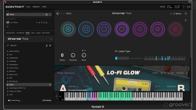The width and height of the screenshot is (196, 110).
Task: Click the crosshair icon below the settings gear
Action: (186, 20)
